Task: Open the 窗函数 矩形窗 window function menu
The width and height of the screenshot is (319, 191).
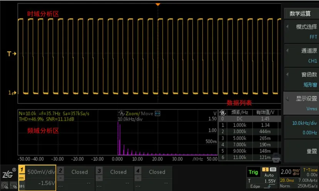Action: [301, 79]
